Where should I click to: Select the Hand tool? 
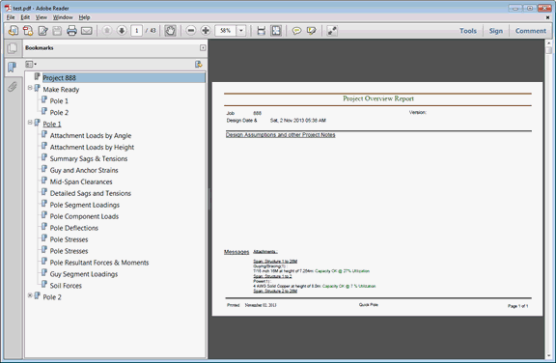coord(170,31)
